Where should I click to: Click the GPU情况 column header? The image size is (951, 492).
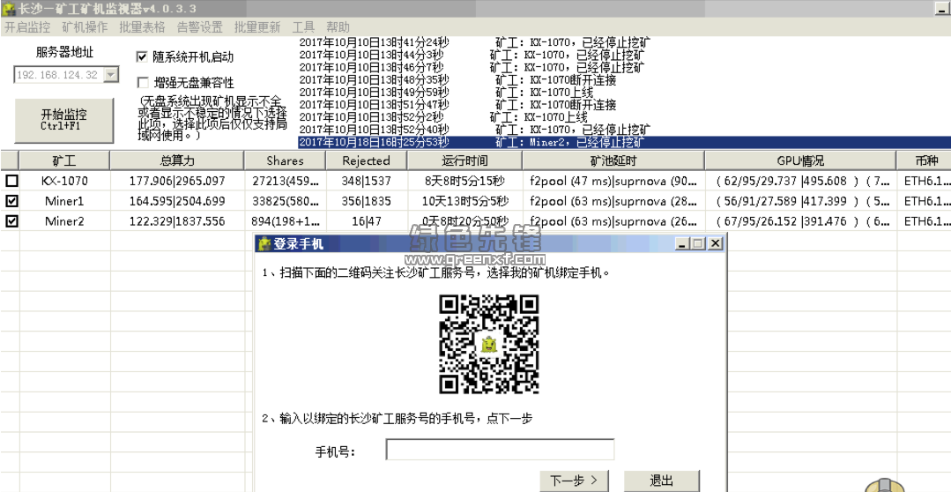tap(800, 160)
